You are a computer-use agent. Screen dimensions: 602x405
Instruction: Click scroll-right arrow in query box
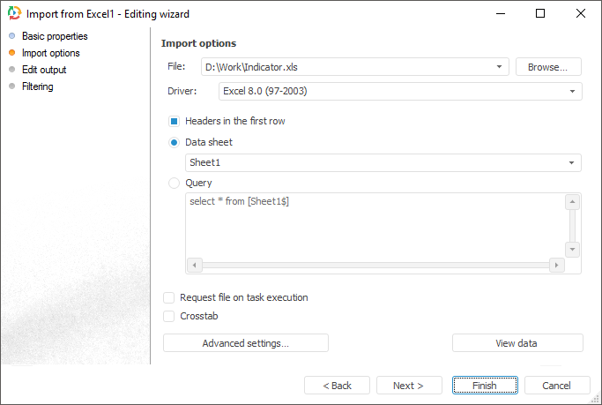click(555, 265)
